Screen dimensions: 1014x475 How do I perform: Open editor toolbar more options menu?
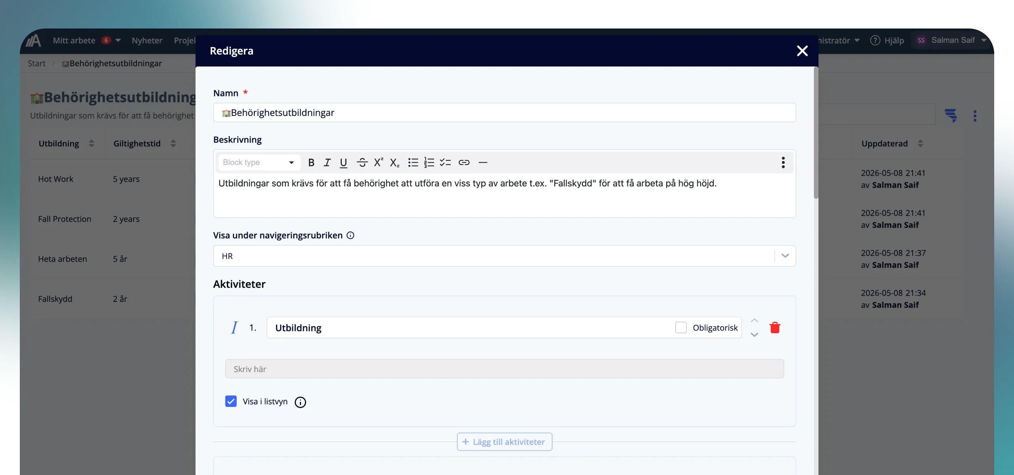pos(783,163)
